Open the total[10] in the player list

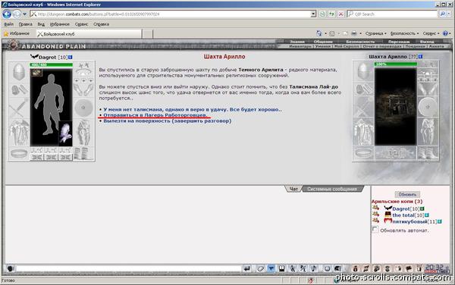click(408, 215)
